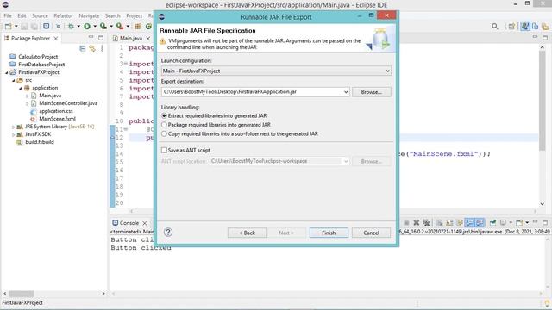Select application.css file
552x310 pixels.
pos(56,111)
